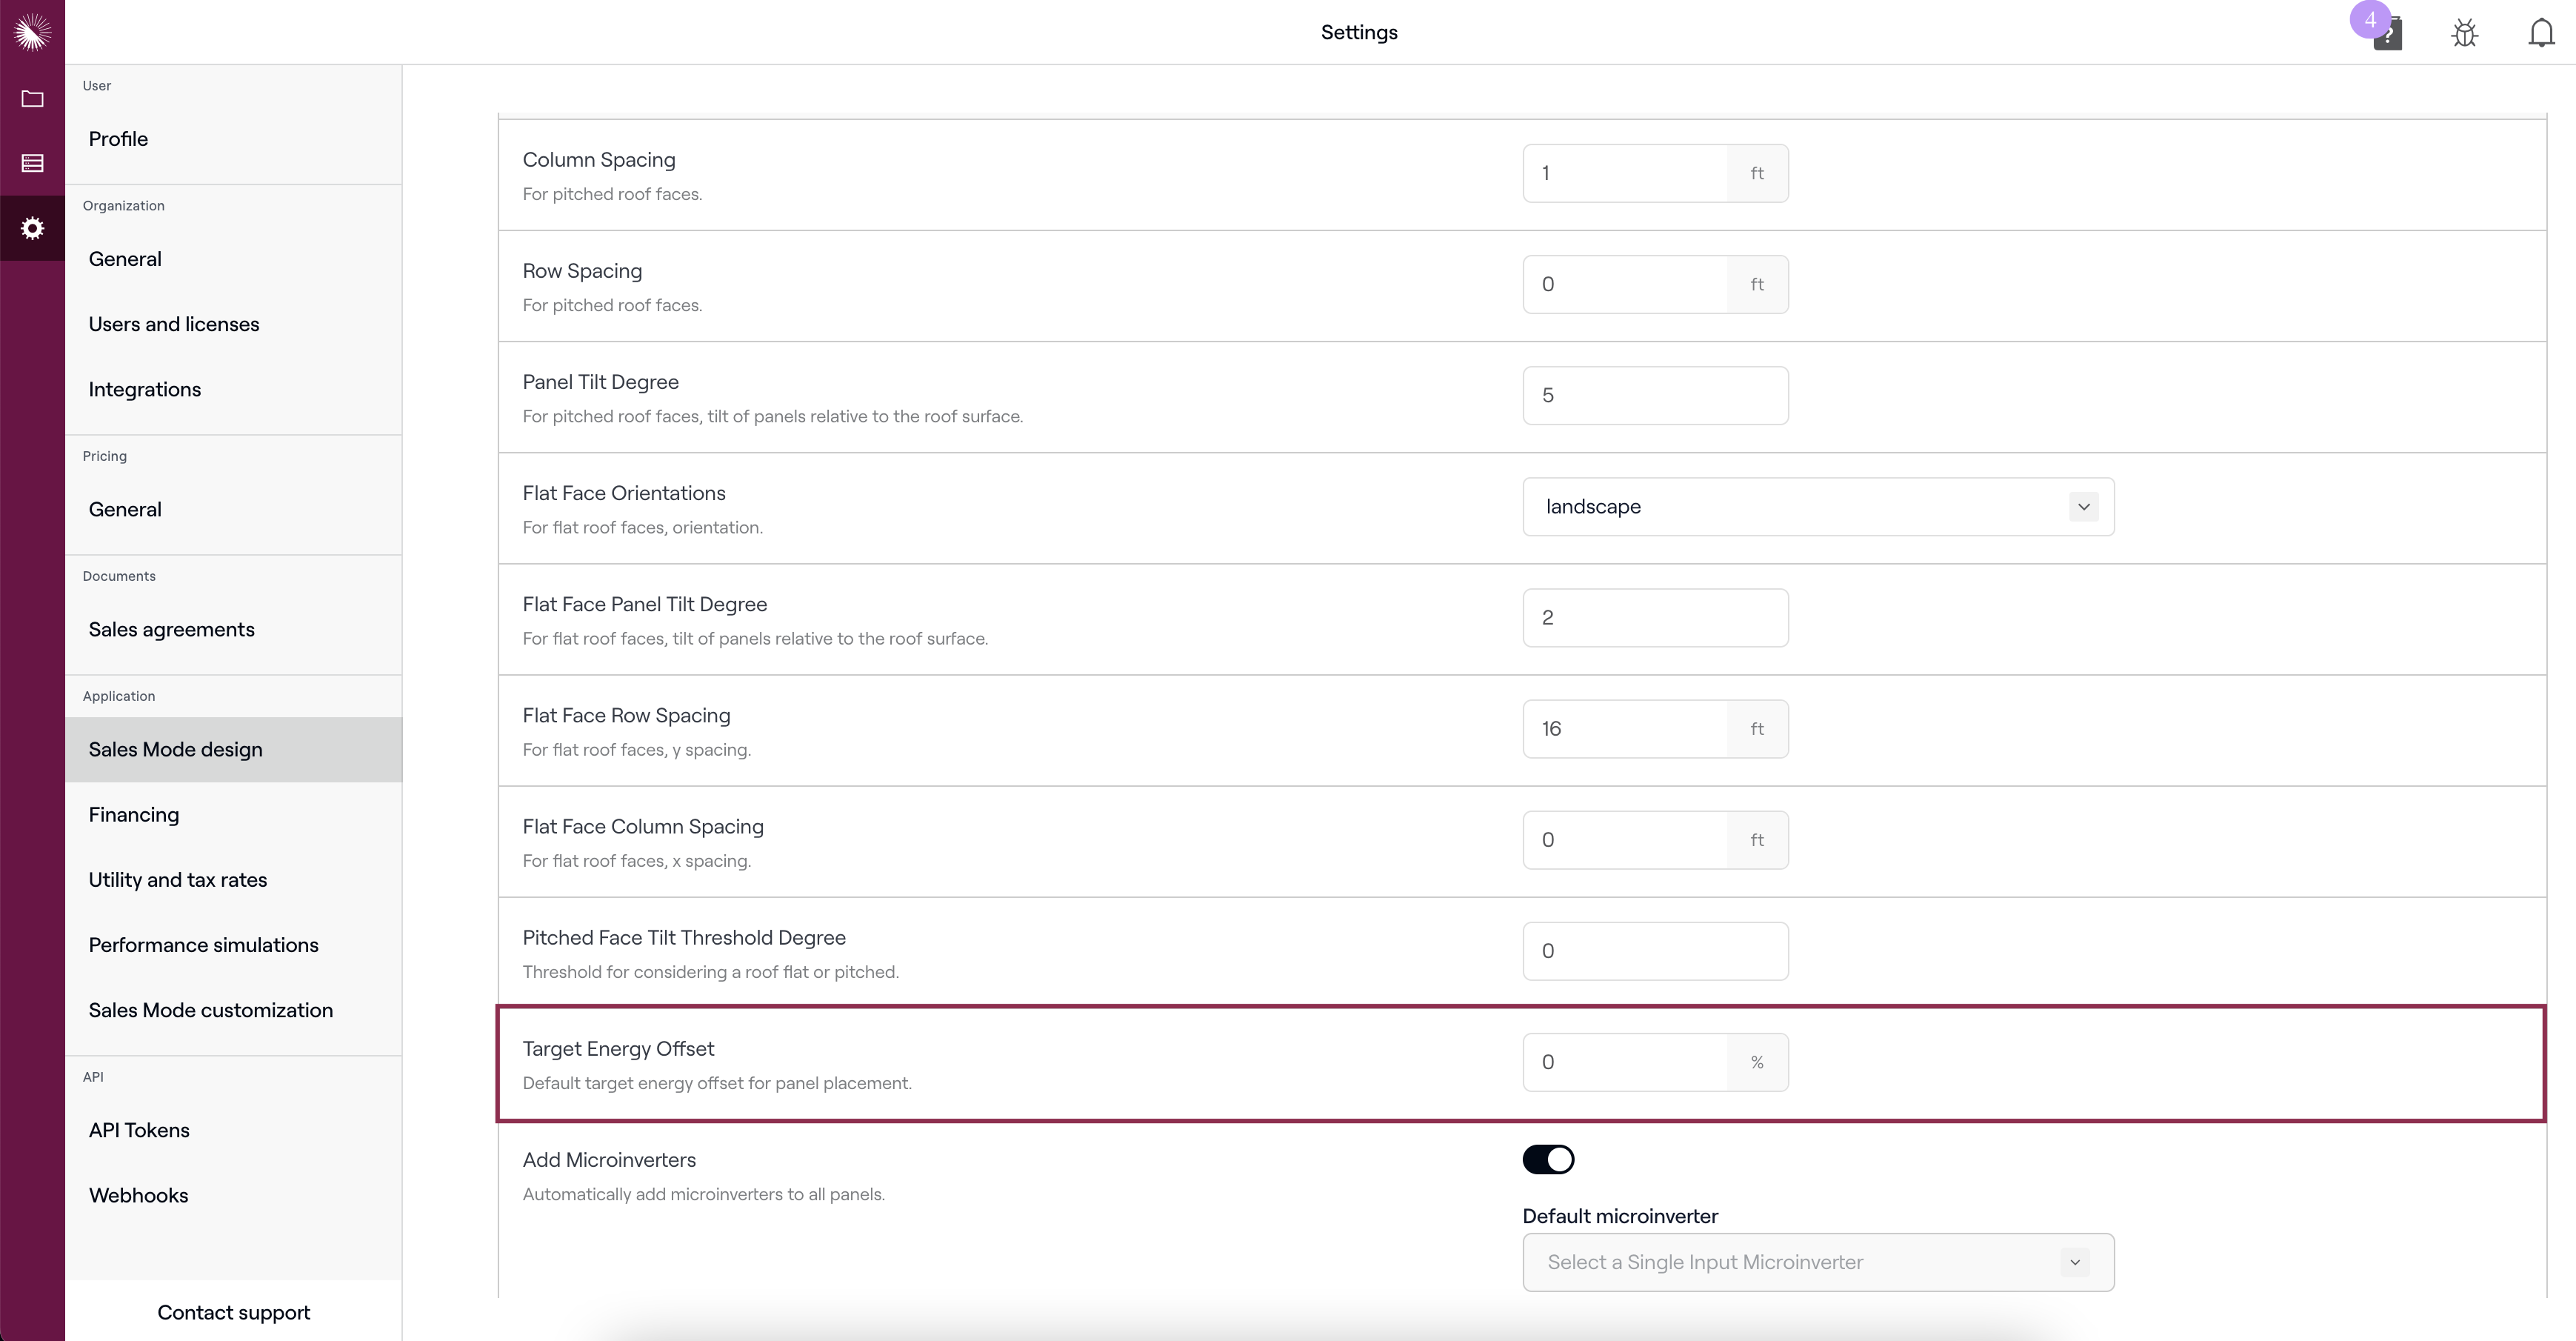Screen dimensions: 2576x1341
Task: Click 'Pitched Face Tilt Threshold Degree' label
Action: point(684,938)
